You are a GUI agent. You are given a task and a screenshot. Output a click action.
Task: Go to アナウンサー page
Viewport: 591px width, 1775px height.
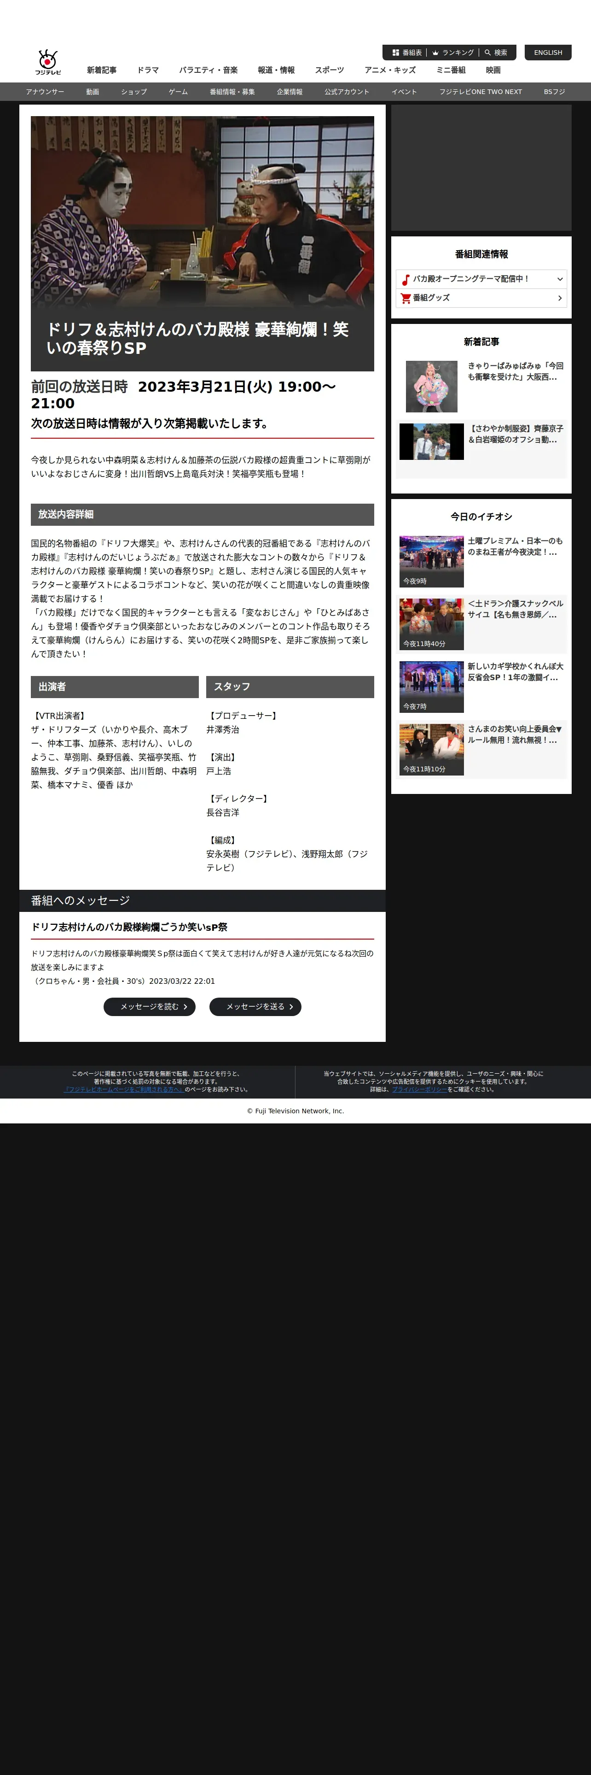click(45, 92)
